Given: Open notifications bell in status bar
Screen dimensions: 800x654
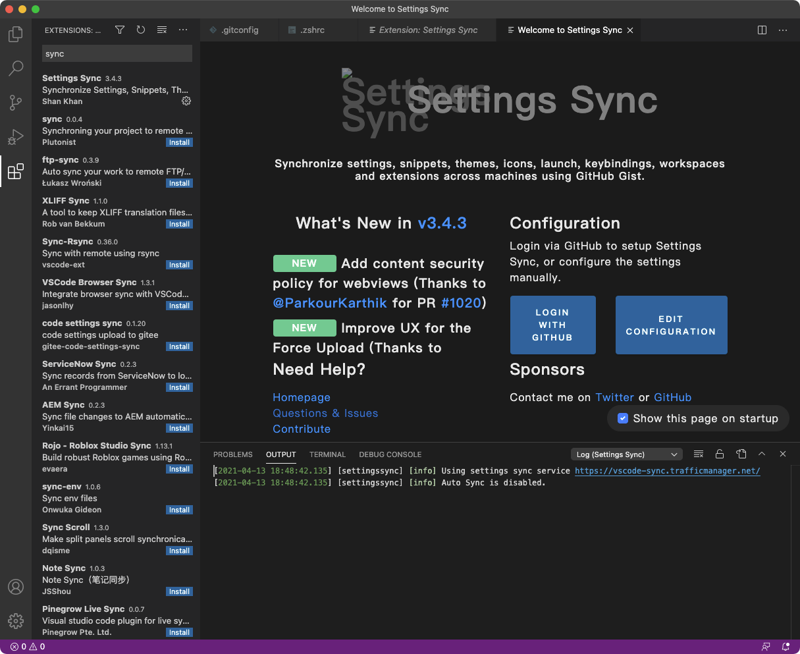Looking at the screenshot, I should point(786,647).
